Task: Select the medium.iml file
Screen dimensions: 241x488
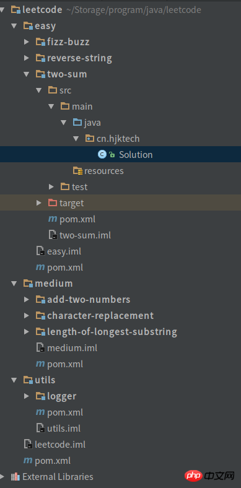Action: coord(67,347)
